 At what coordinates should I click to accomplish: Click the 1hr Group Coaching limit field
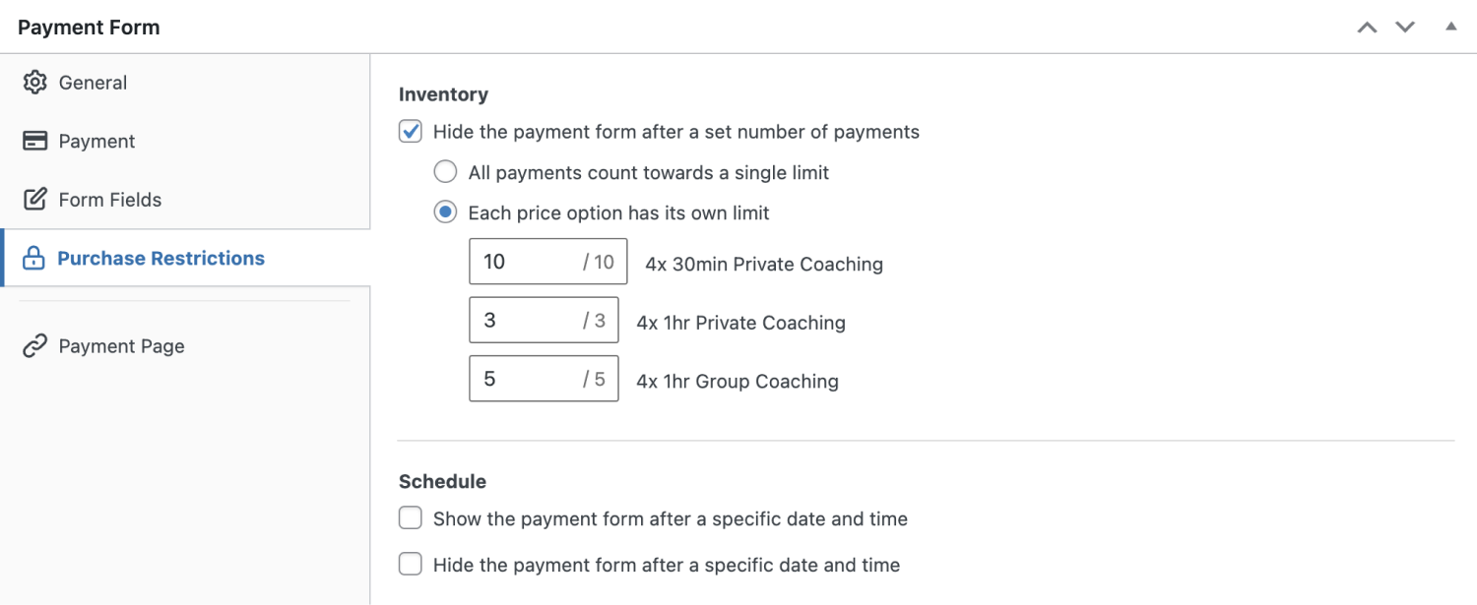[544, 379]
